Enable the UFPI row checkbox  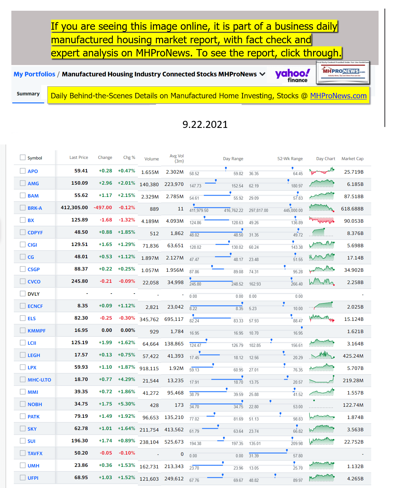pos(23,478)
